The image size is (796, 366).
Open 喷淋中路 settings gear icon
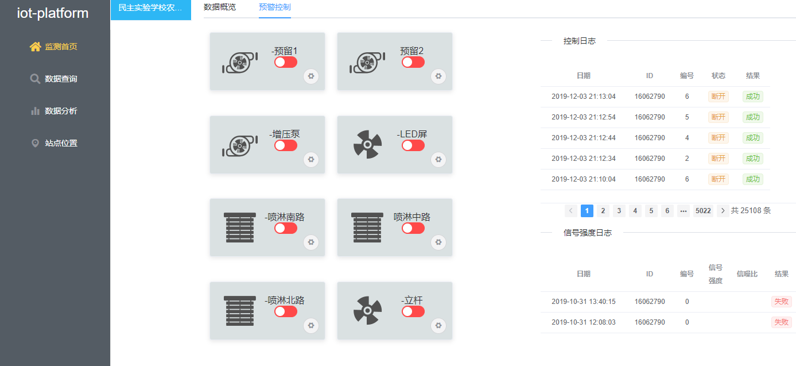(438, 242)
